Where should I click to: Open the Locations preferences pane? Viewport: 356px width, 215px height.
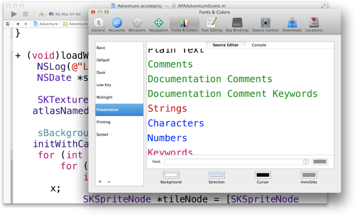point(314,25)
